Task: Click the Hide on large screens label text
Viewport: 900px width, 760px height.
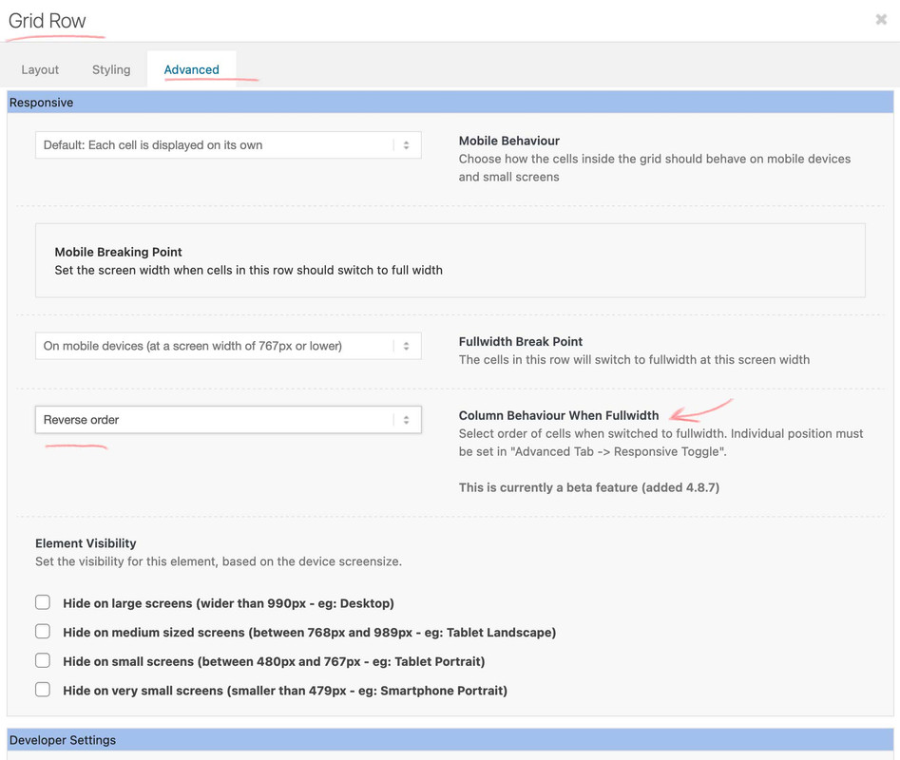Action: tap(228, 603)
